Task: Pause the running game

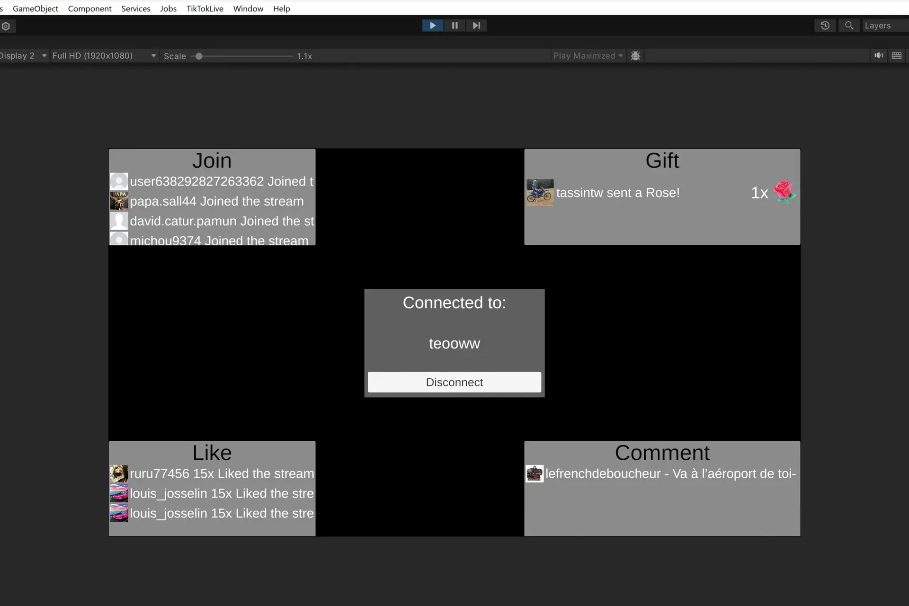Action: pos(454,26)
